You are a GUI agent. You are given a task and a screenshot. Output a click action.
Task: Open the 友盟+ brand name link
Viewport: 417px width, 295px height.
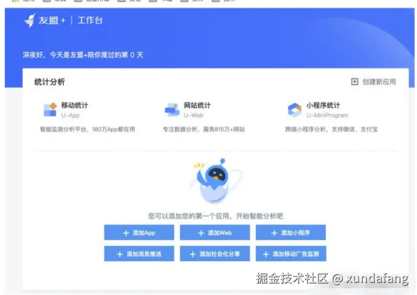tap(52, 20)
